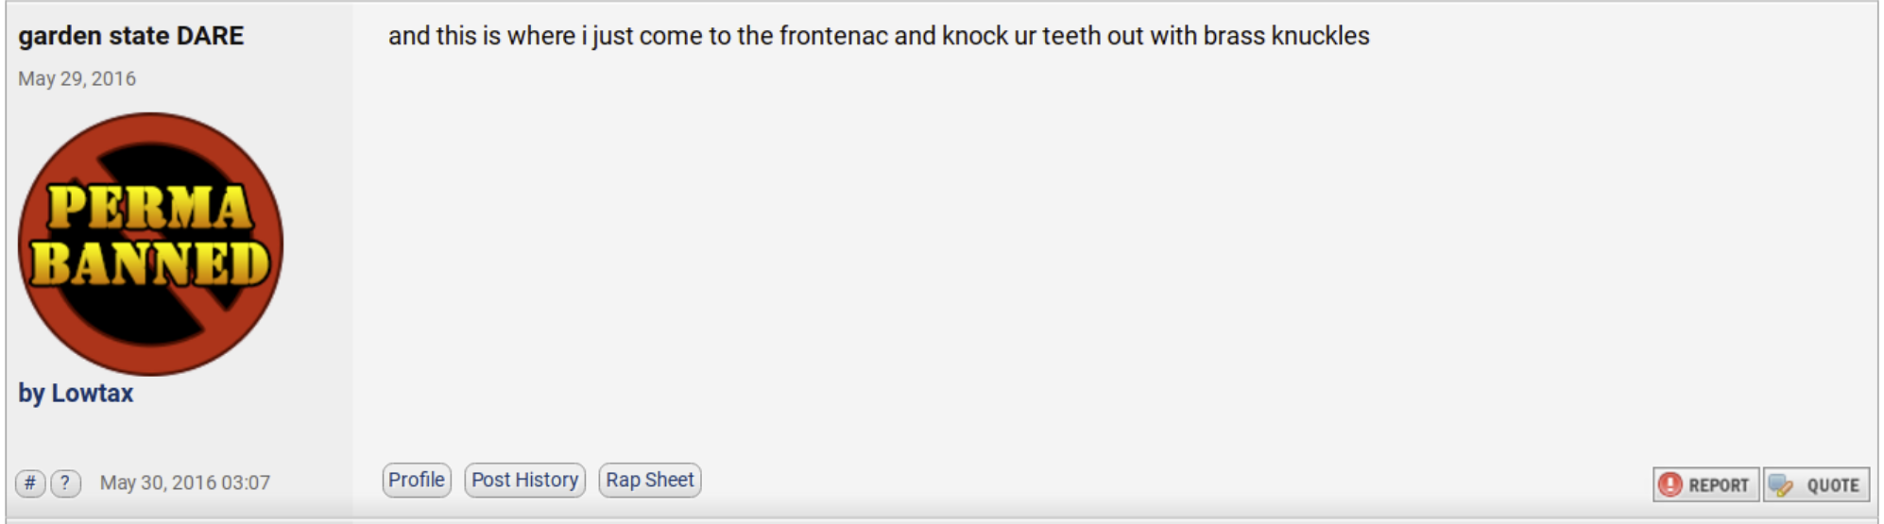Follow the 'by Lowtax' link
This screenshot has width=1884, height=524.
pos(76,393)
